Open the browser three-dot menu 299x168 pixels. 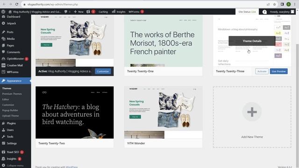(295, 4)
